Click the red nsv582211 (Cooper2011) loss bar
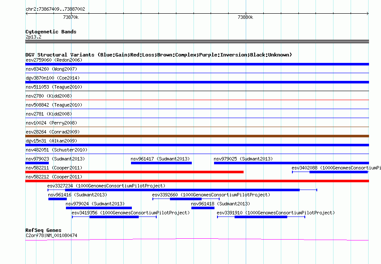381x264 pixels. 134,172
